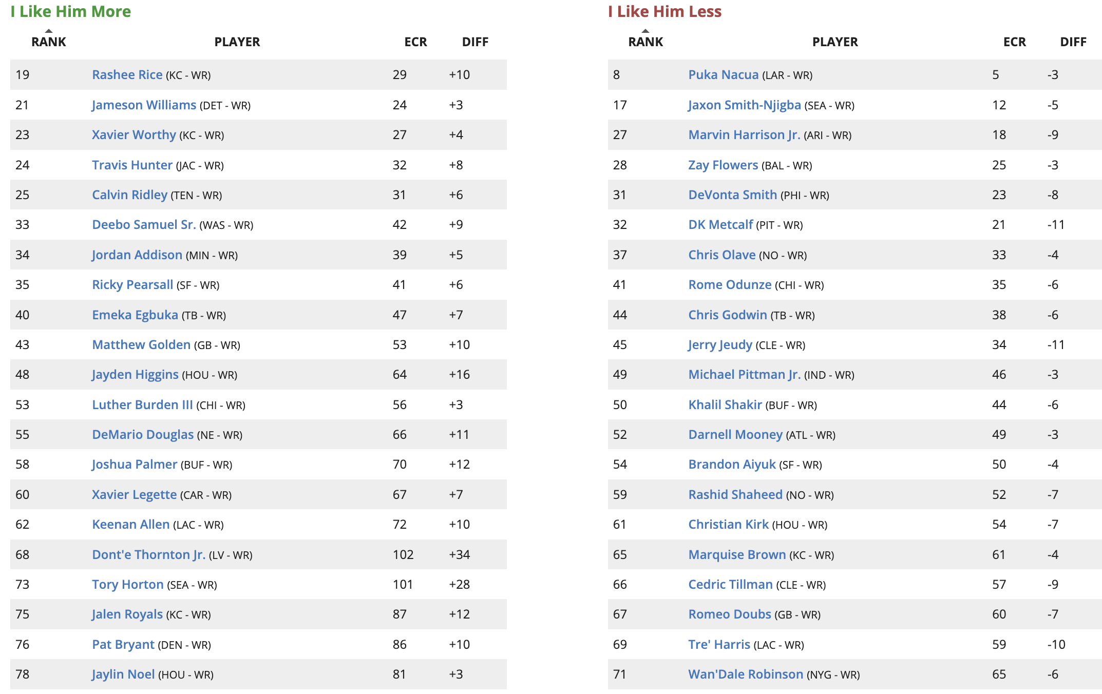
Task: Click the right PLAYER column header
Action: [835, 42]
